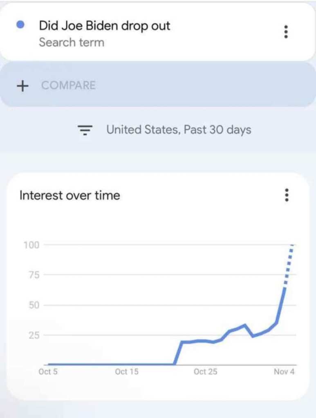Tap the filter lines icon
The height and width of the screenshot is (418, 316).
click(x=85, y=130)
